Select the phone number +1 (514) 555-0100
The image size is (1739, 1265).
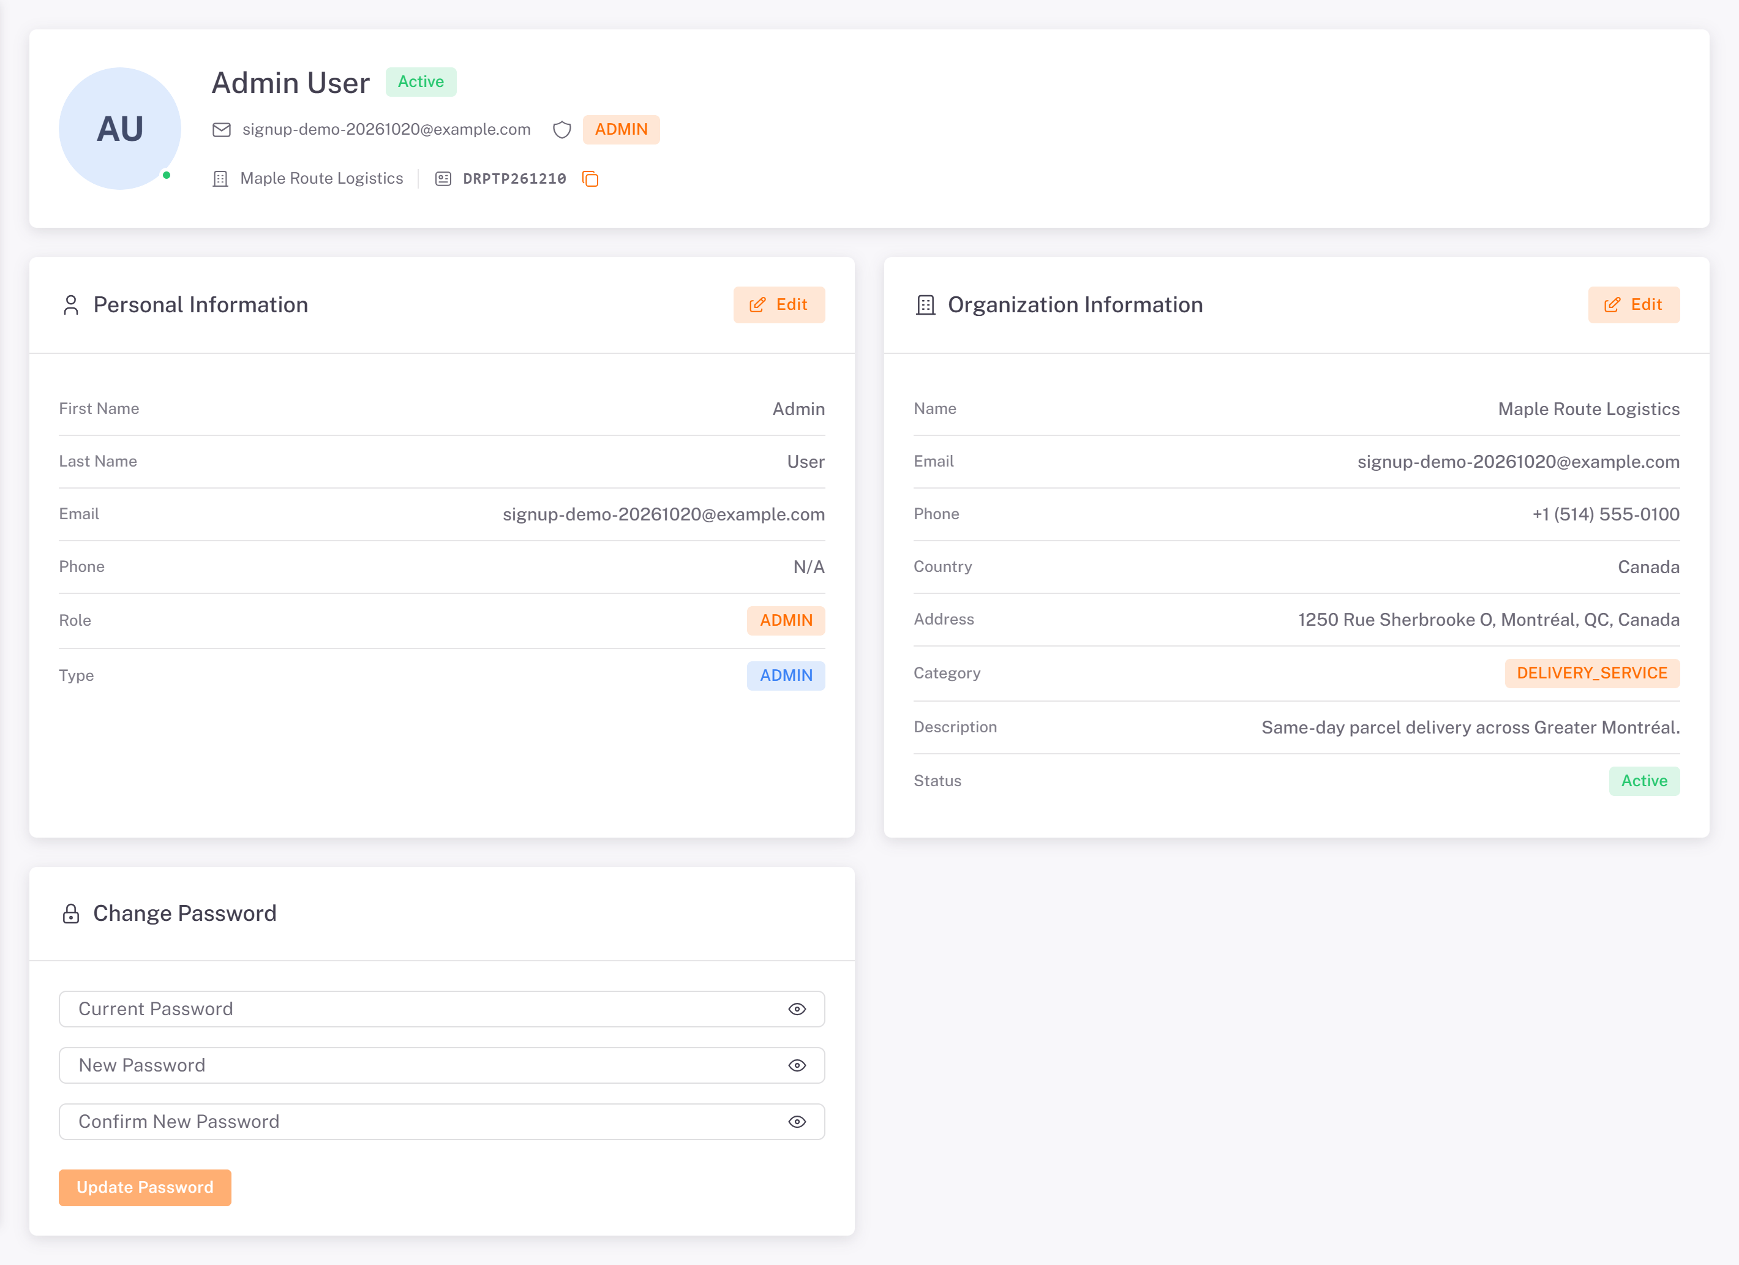1606,514
